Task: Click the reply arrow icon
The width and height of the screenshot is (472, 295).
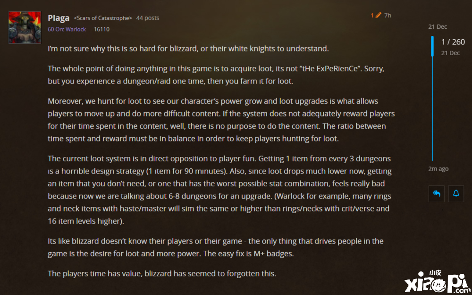Action: (436, 194)
